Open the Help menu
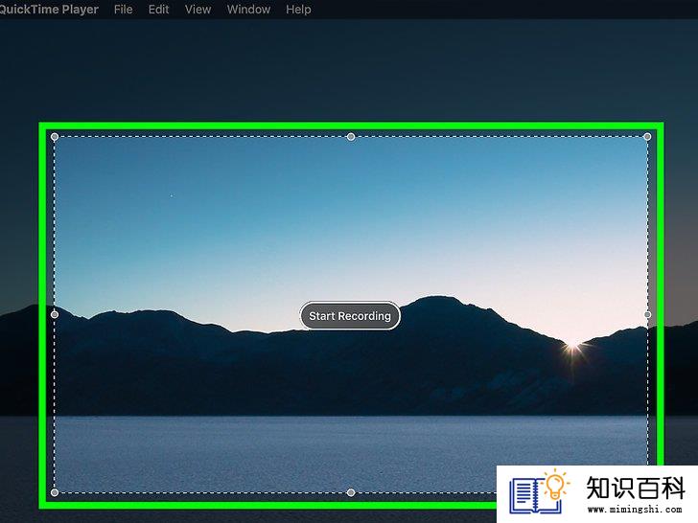 pos(298,10)
